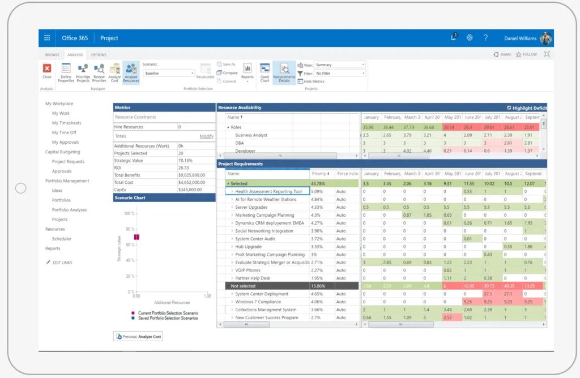The height and width of the screenshot is (378, 580).
Task: Expand Server Upgrades project row
Action: [x=232, y=207]
